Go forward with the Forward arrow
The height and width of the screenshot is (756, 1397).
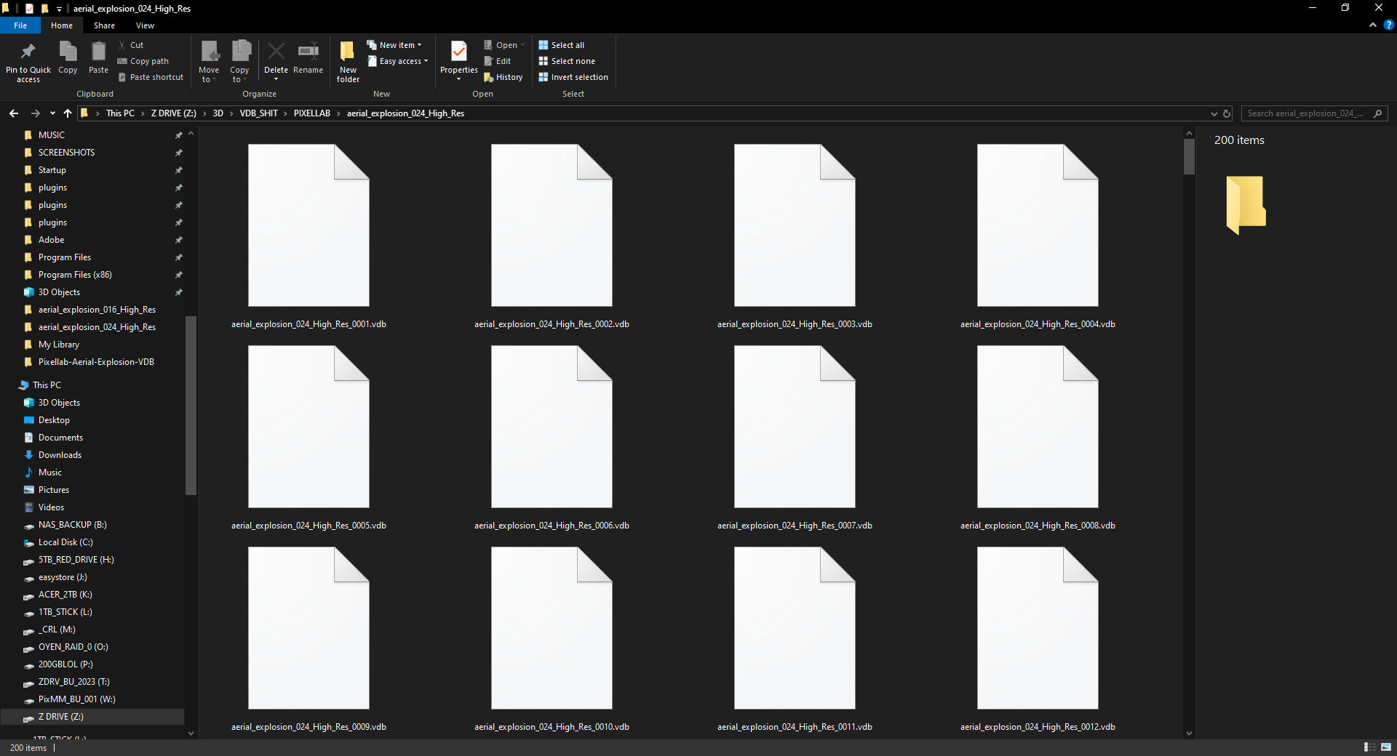tap(35, 113)
